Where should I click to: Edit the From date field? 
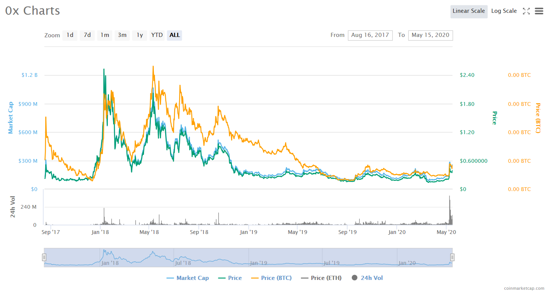(x=370, y=35)
